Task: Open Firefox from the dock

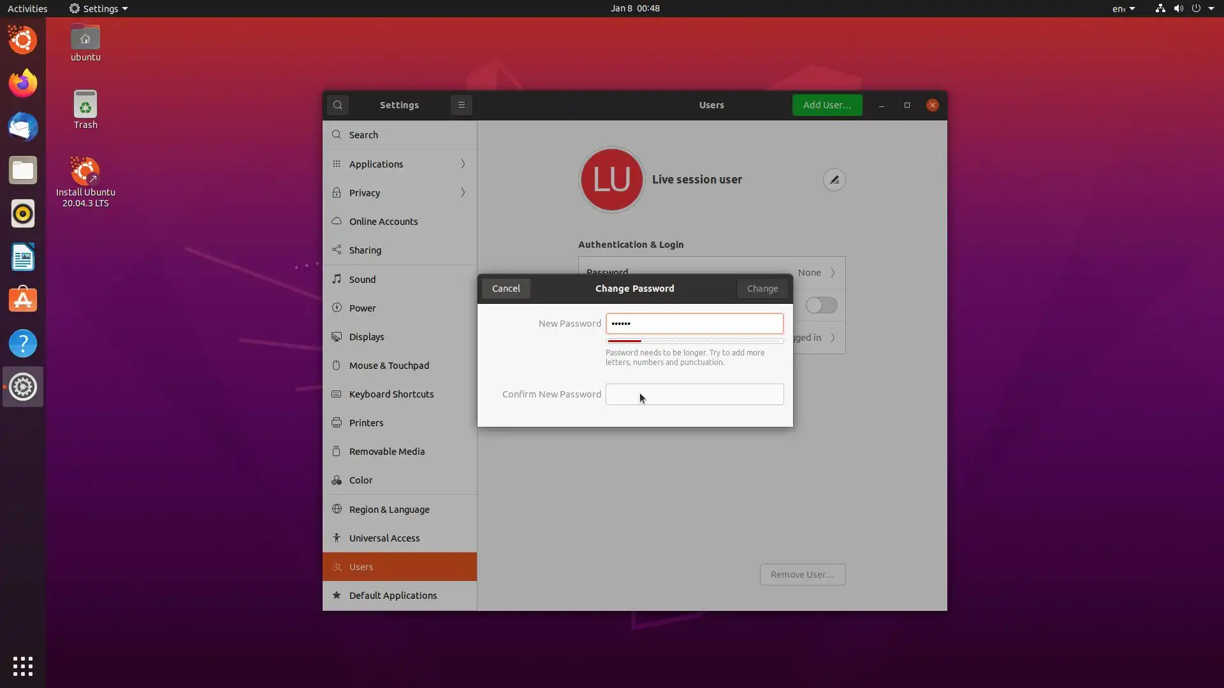Action: point(23,83)
